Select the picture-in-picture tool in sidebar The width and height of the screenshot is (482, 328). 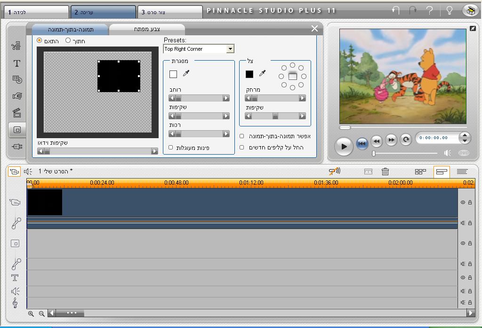(17, 130)
